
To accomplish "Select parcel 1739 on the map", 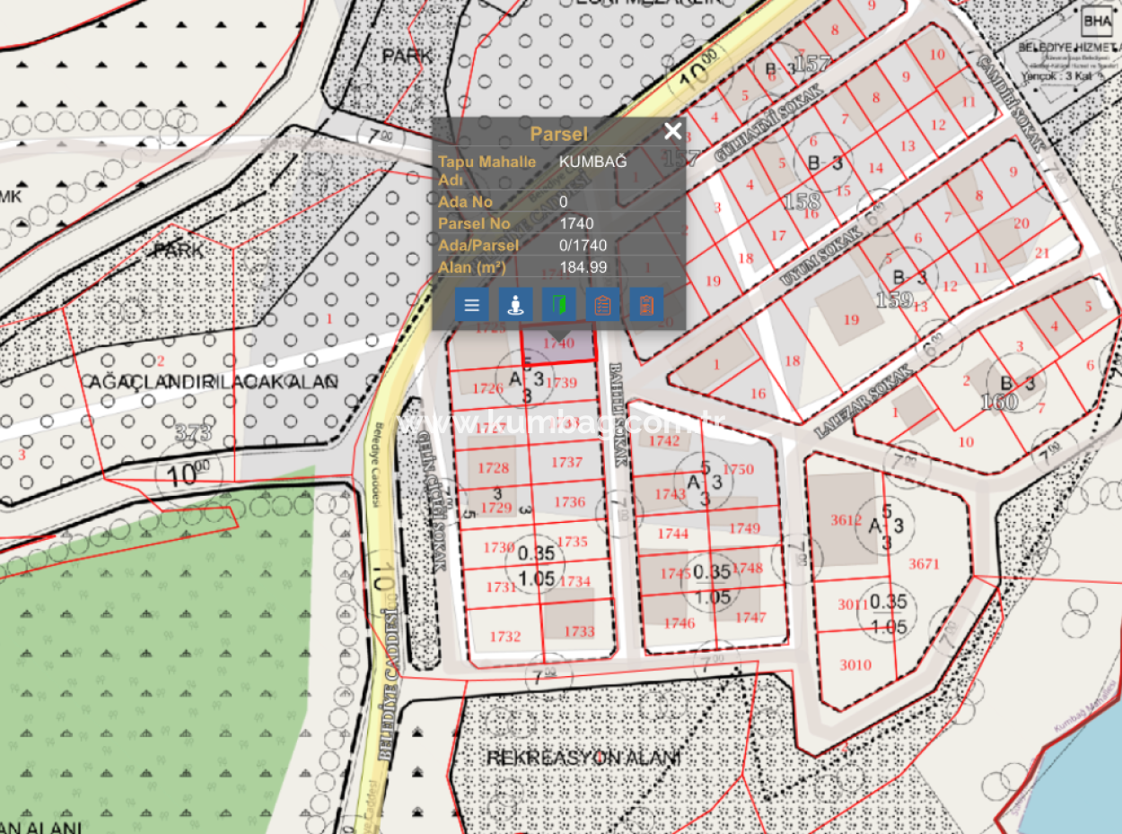I will point(561,383).
